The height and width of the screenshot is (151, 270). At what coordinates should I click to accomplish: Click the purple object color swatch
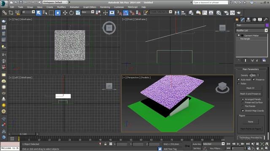267,25
